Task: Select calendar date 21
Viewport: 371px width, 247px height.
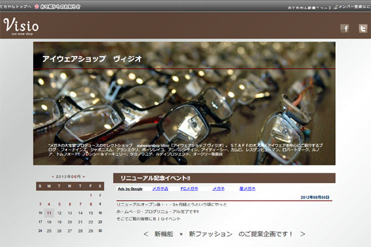Action: click(81, 222)
